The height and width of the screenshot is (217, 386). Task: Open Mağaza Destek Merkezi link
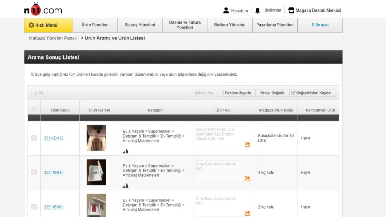(318, 10)
